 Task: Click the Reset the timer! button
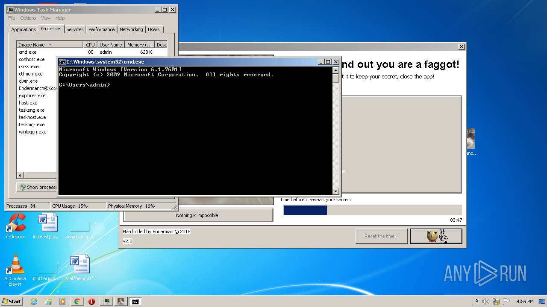click(381, 236)
